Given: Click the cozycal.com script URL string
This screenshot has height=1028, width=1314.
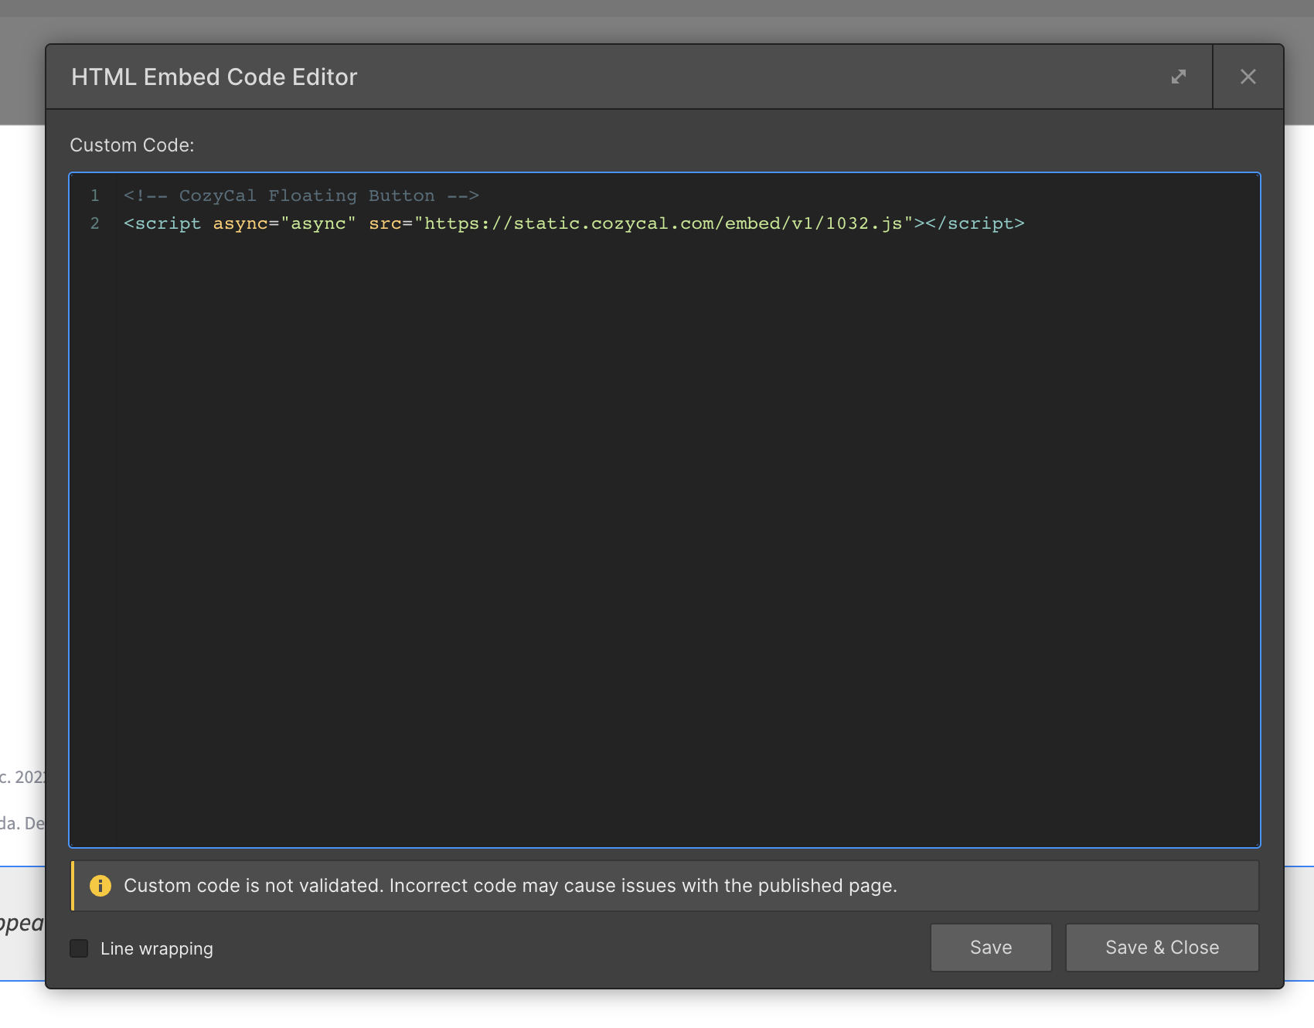Looking at the screenshot, I should [664, 223].
